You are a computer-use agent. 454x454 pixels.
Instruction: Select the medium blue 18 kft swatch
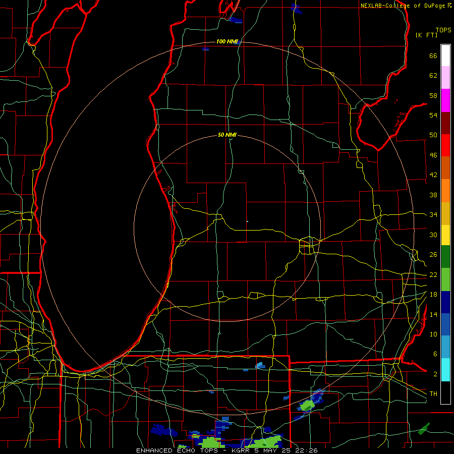coord(445,324)
